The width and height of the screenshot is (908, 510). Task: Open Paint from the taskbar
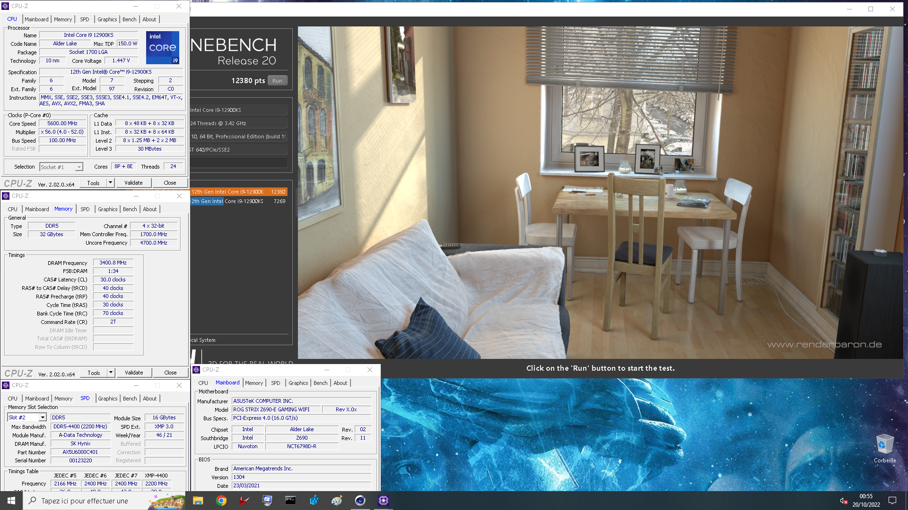pyautogui.click(x=337, y=501)
